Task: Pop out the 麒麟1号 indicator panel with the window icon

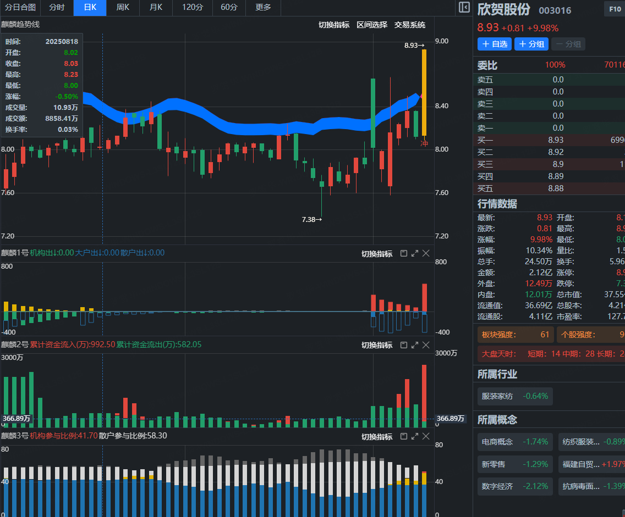Action: 403,253
